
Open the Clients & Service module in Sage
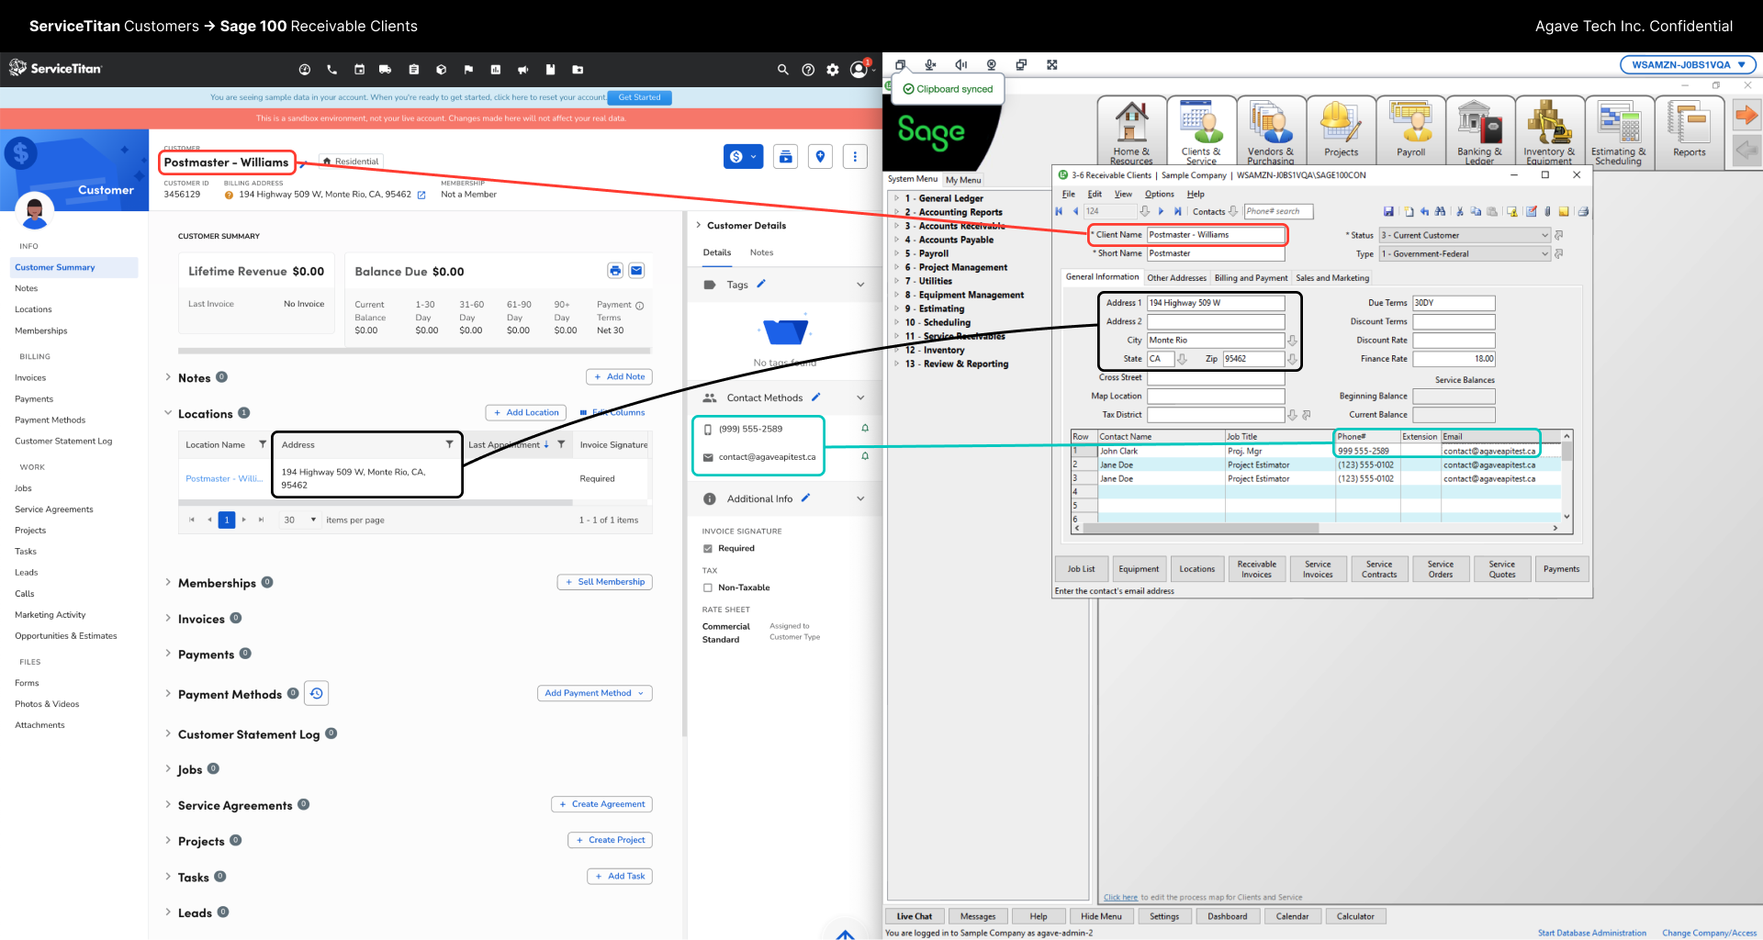1201,132
